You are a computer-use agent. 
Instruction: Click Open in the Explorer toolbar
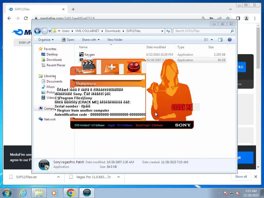pos(68,40)
